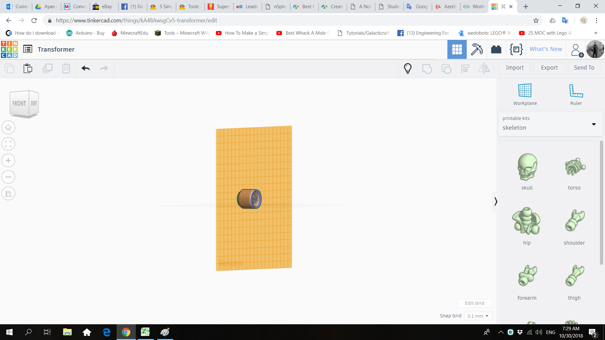Open the Snap Grid 0.1 mm dropdown
Image resolution: width=605 pixels, height=340 pixels.
(x=478, y=316)
